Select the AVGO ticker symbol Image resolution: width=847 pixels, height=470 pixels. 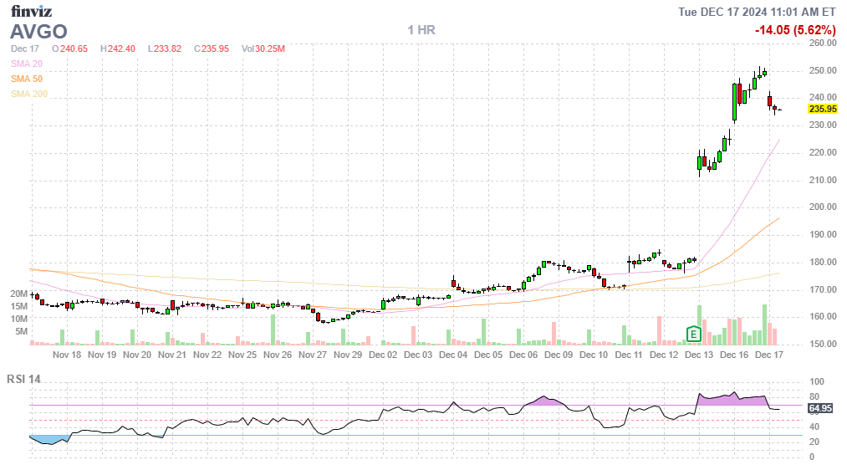[38, 31]
